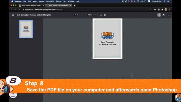Open the People menu
The height and width of the screenshot is (102, 181).
59,1
